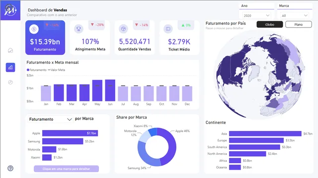Click the 0% up arrow indicator
318x178 pixels.
pos(186,25)
